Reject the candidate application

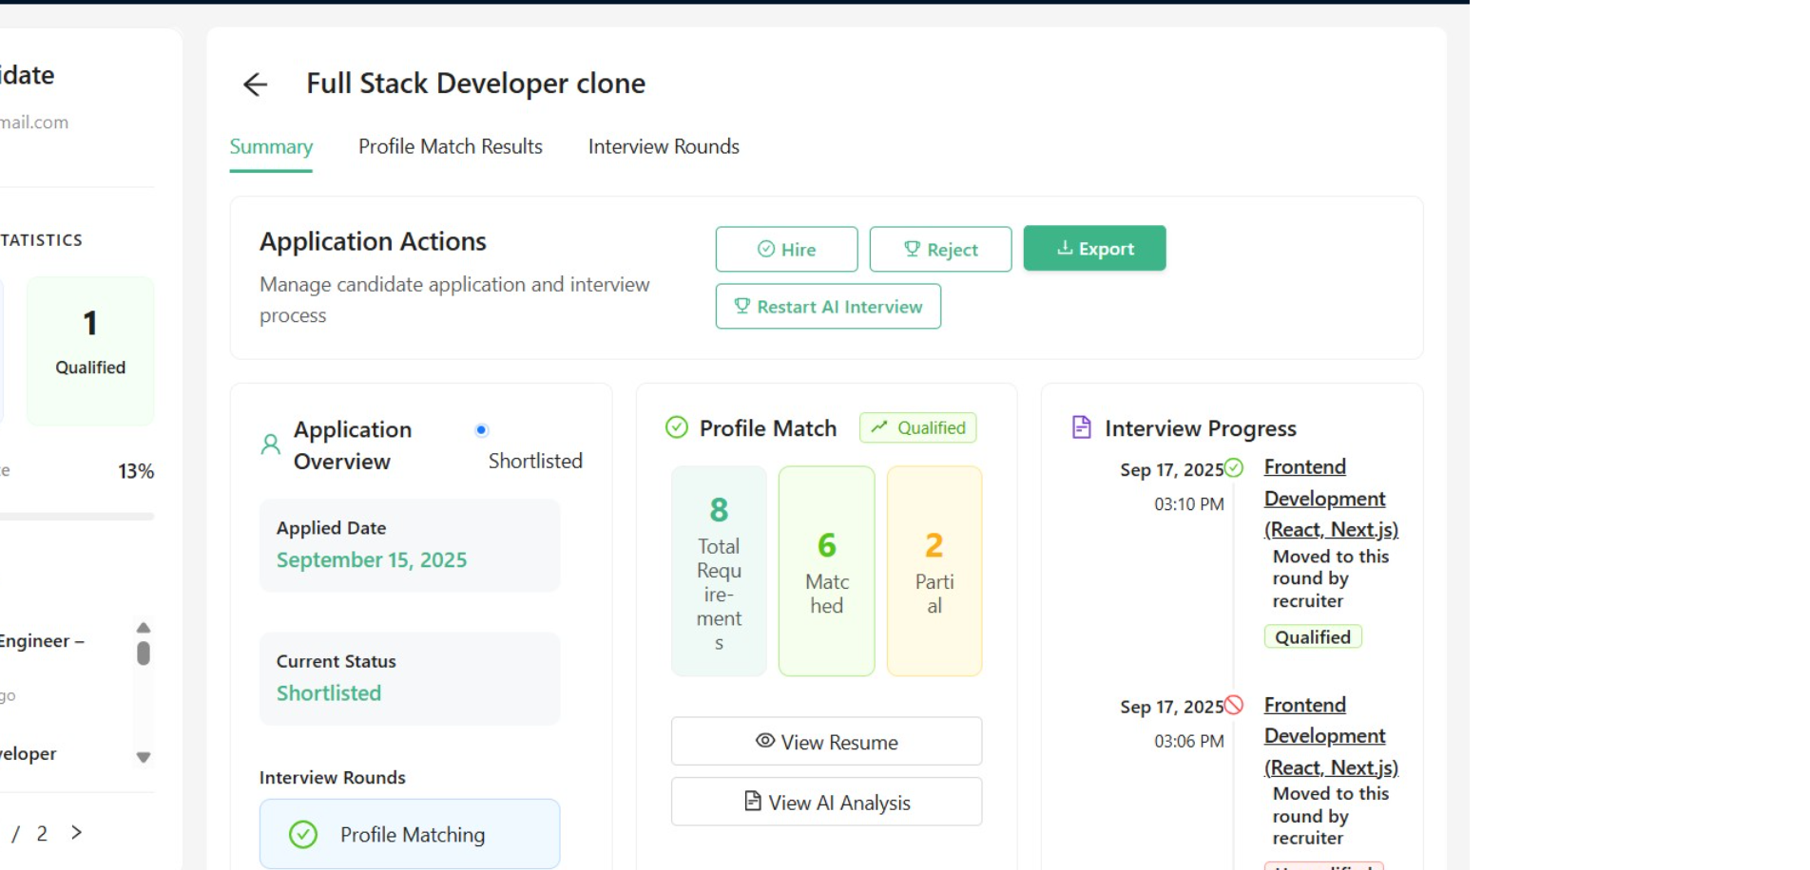click(940, 250)
